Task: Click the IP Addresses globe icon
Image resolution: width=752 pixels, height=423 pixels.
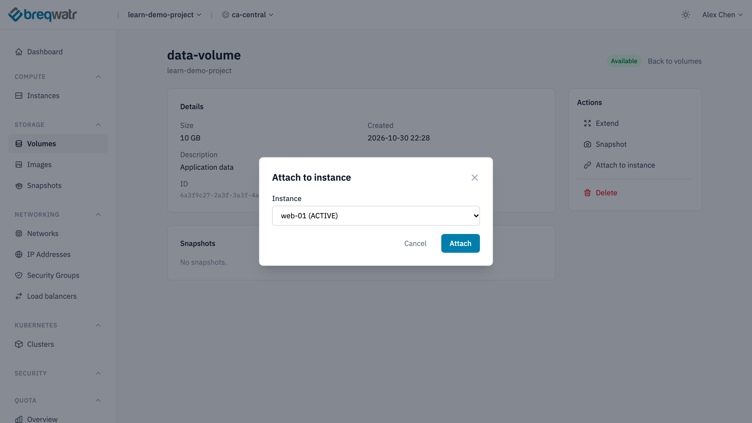Action: [19, 254]
